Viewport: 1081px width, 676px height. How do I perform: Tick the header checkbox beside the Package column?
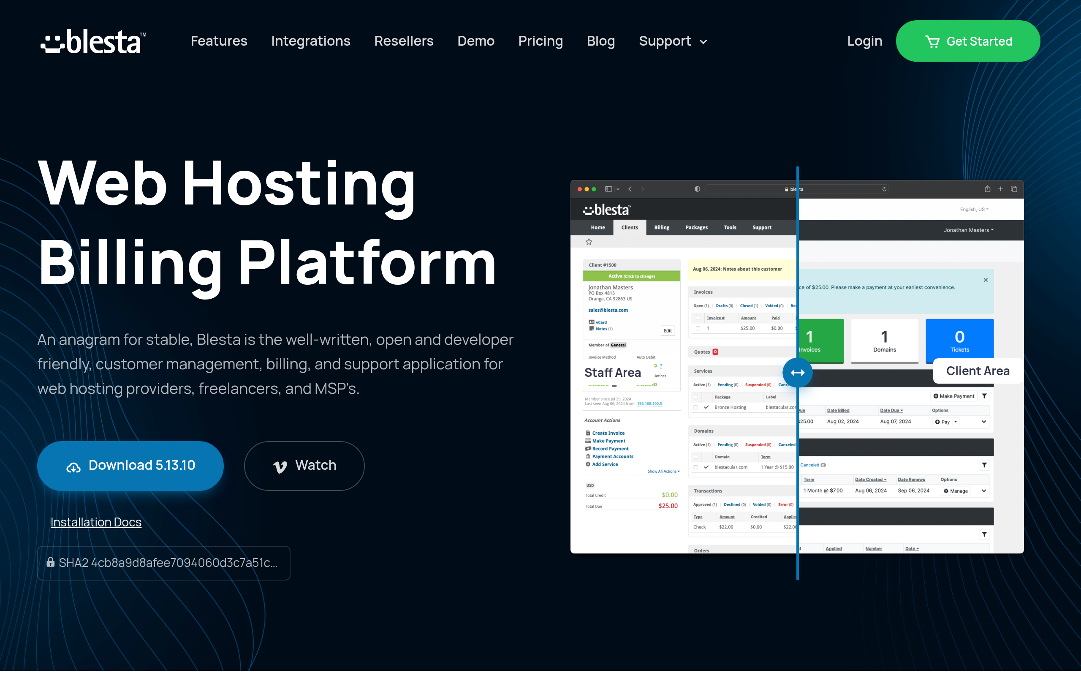pyautogui.click(x=696, y=397)
